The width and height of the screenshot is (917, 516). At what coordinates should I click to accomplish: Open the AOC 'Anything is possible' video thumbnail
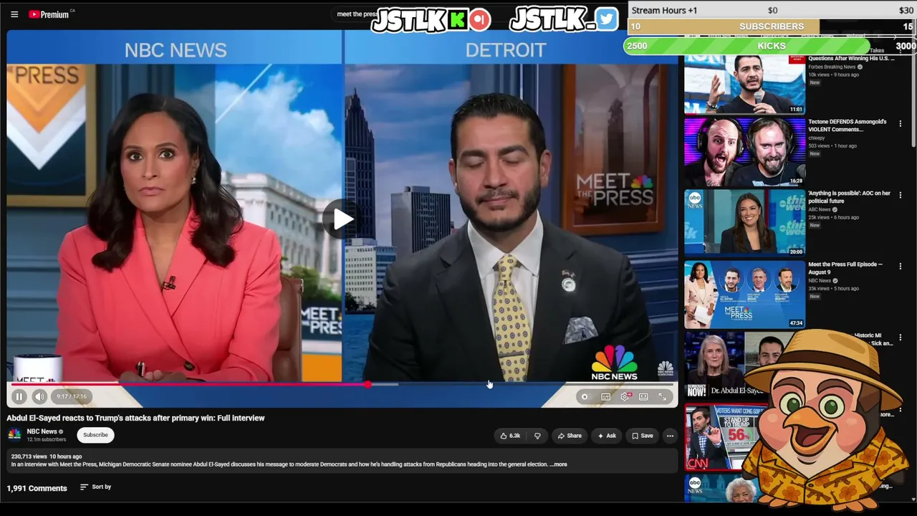744,223
